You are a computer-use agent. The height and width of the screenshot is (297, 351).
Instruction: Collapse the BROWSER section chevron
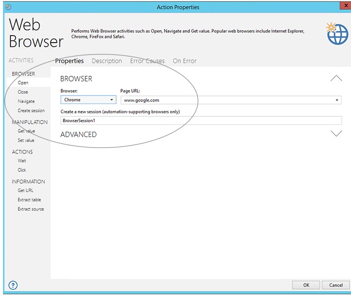[x=336, y=78]
